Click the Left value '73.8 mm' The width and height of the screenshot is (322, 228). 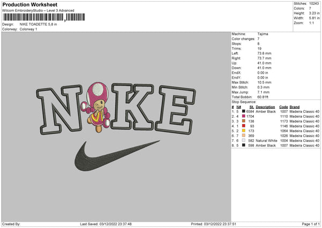264,53
